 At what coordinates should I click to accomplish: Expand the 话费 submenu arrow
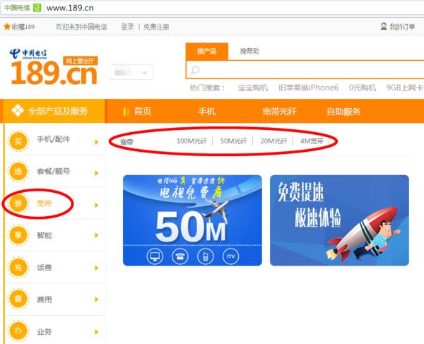coord(97,268)
